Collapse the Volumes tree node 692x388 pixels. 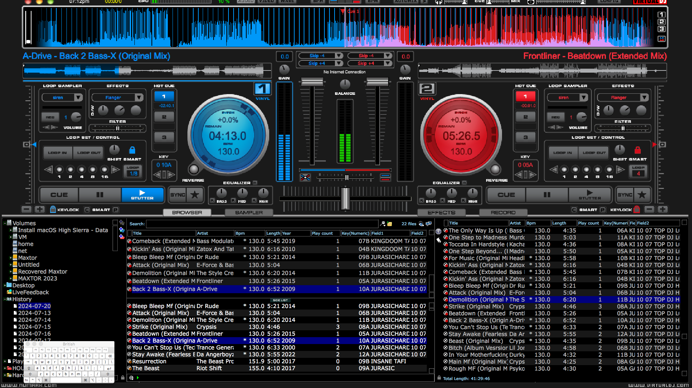click(x=5, y=223)
